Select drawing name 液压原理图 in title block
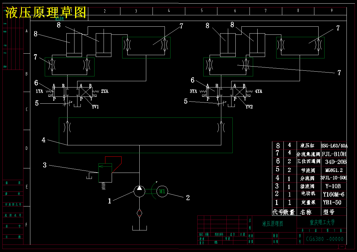The image size is (357, 252). click(x=273, y=224)
